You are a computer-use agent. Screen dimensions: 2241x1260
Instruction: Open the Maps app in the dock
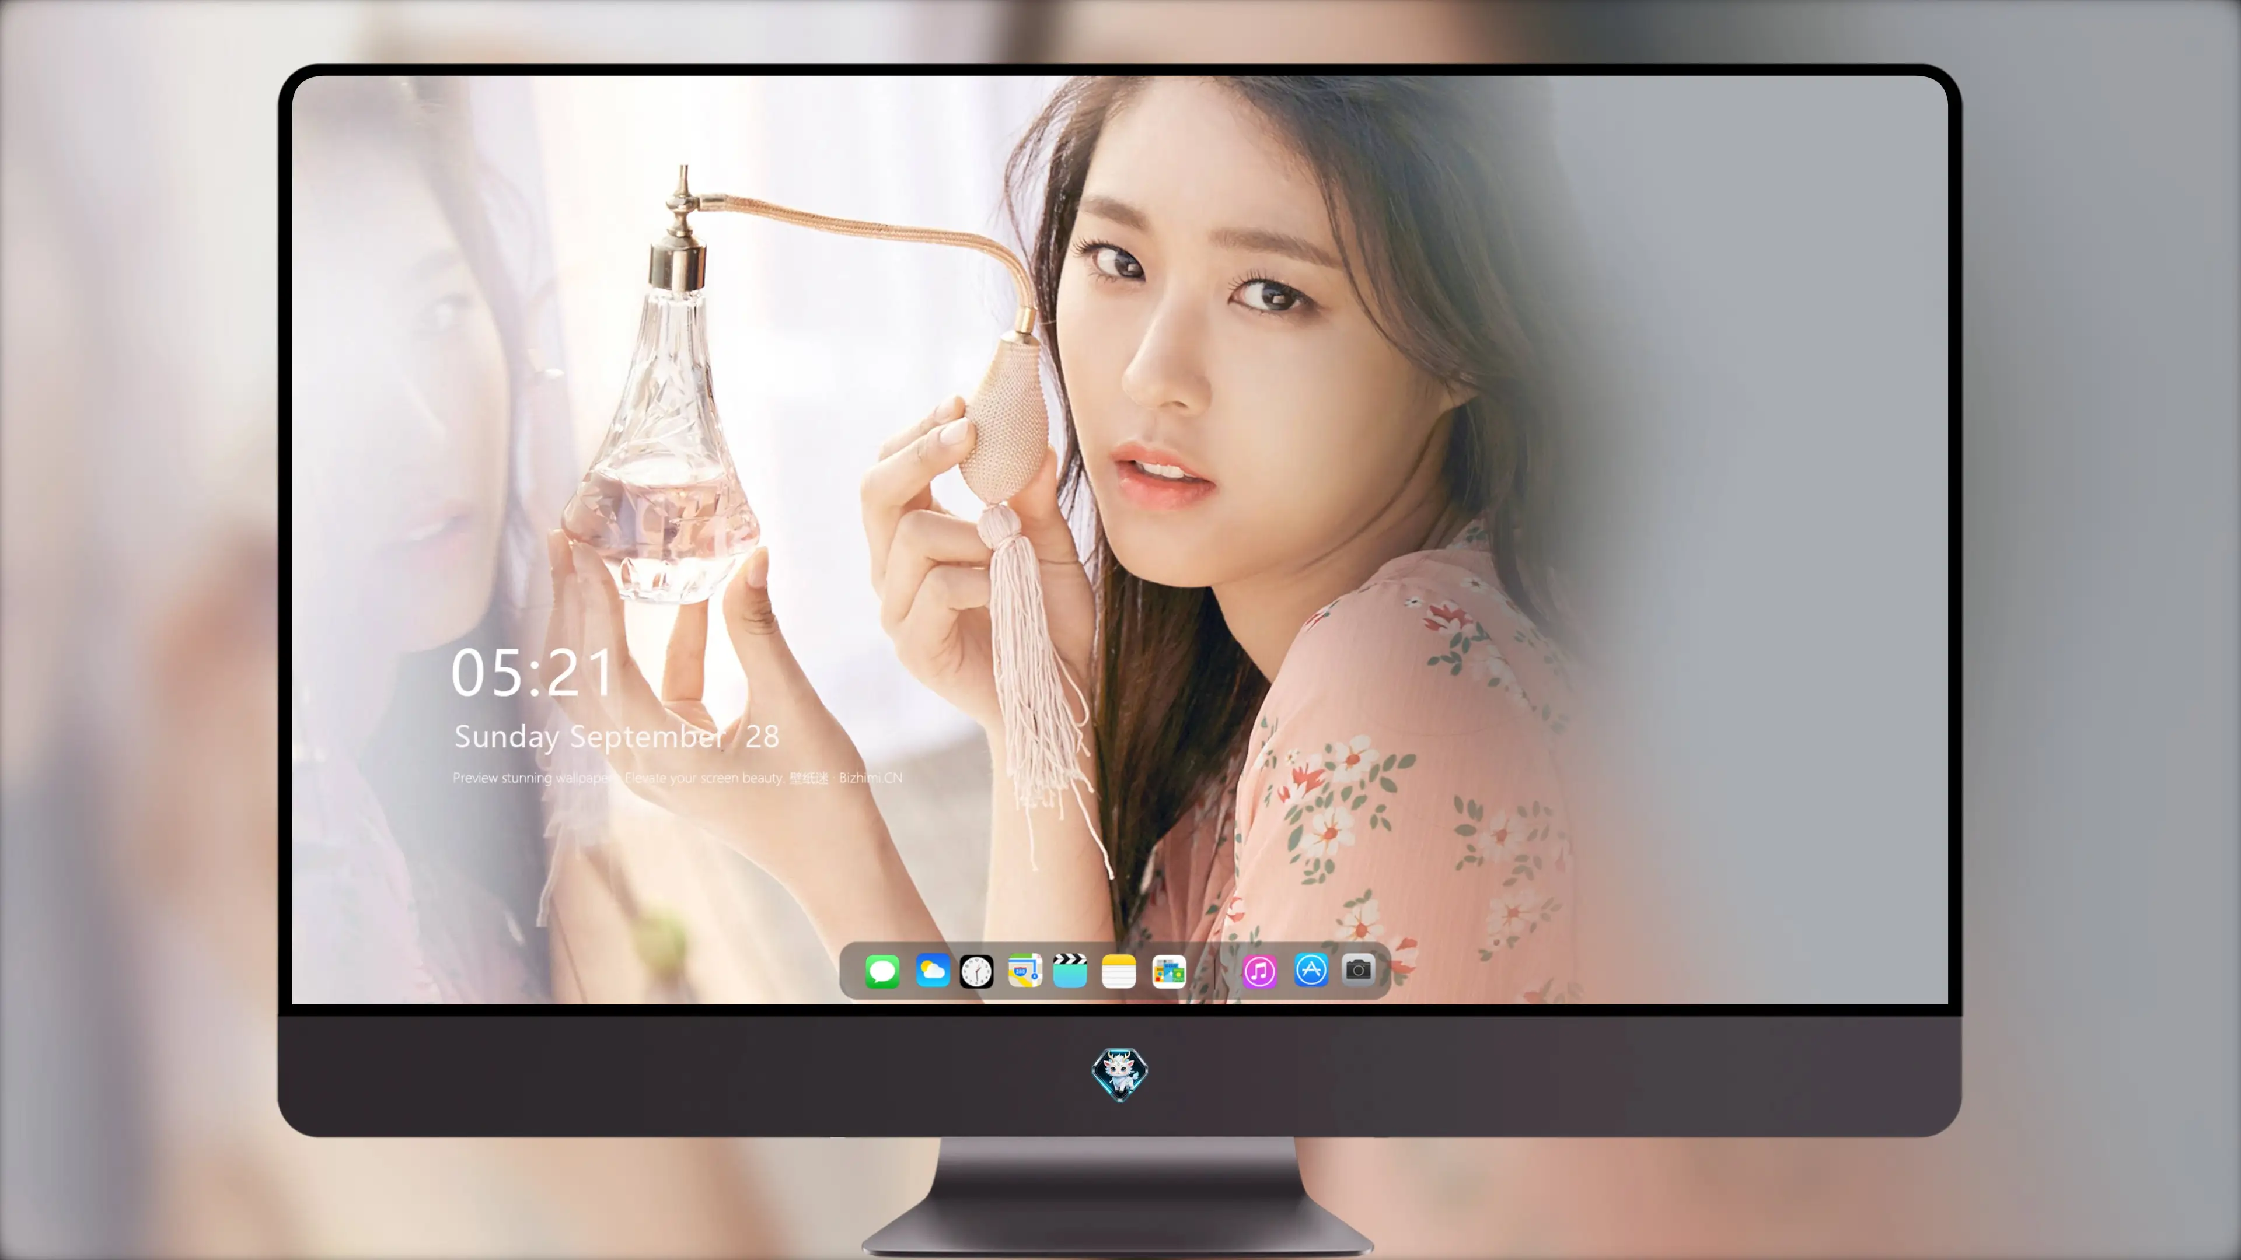[1025, 971]
